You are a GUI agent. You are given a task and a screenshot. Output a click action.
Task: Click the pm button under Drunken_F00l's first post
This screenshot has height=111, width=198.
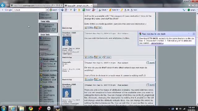(x=98, y=57)
